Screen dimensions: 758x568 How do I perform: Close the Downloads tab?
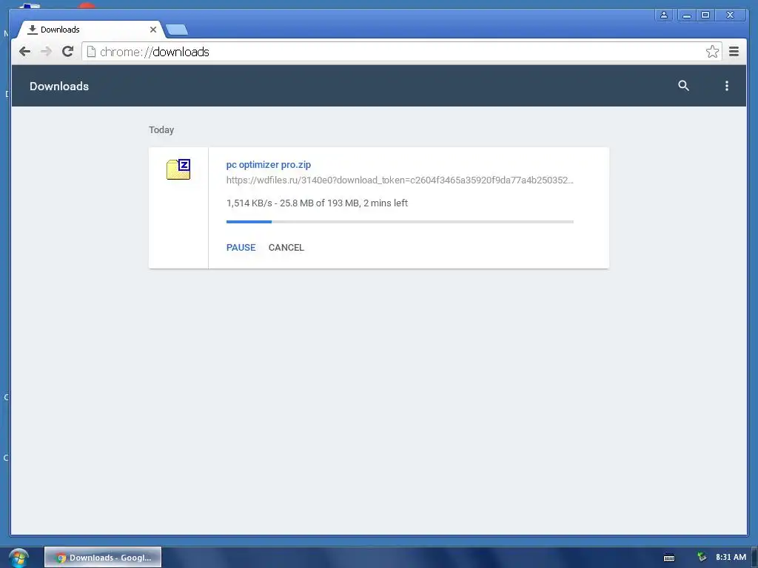tap(152, 30)
